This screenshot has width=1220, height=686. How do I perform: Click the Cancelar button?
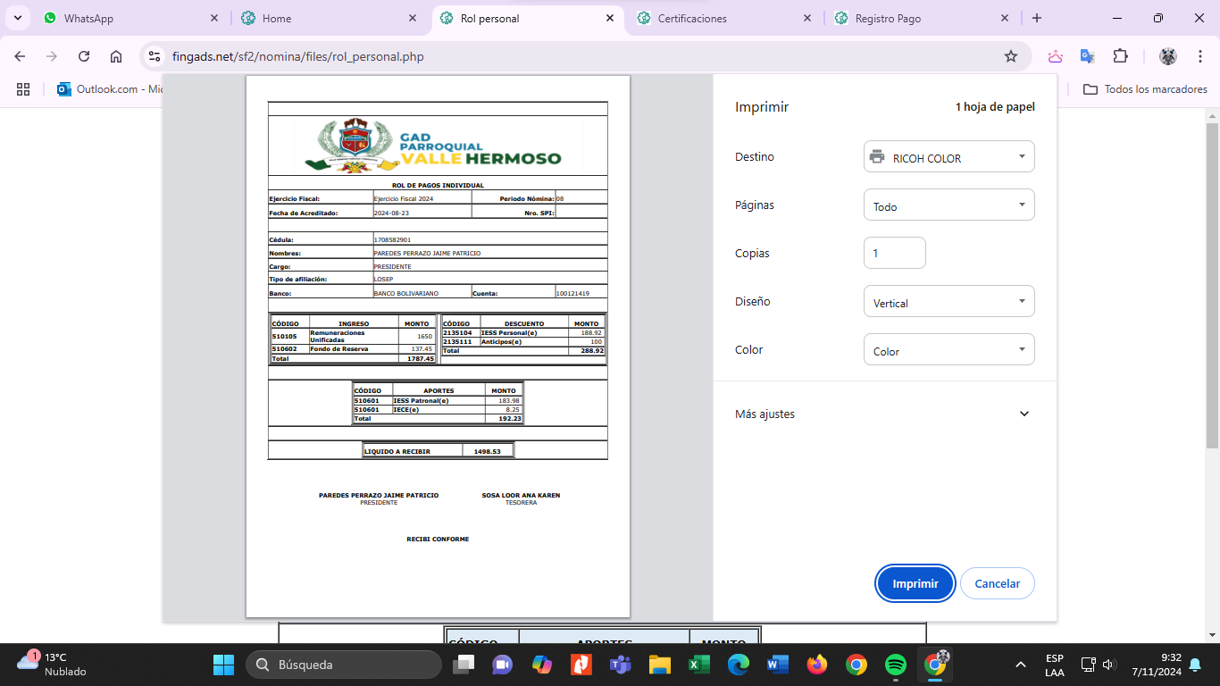(997, 583)
